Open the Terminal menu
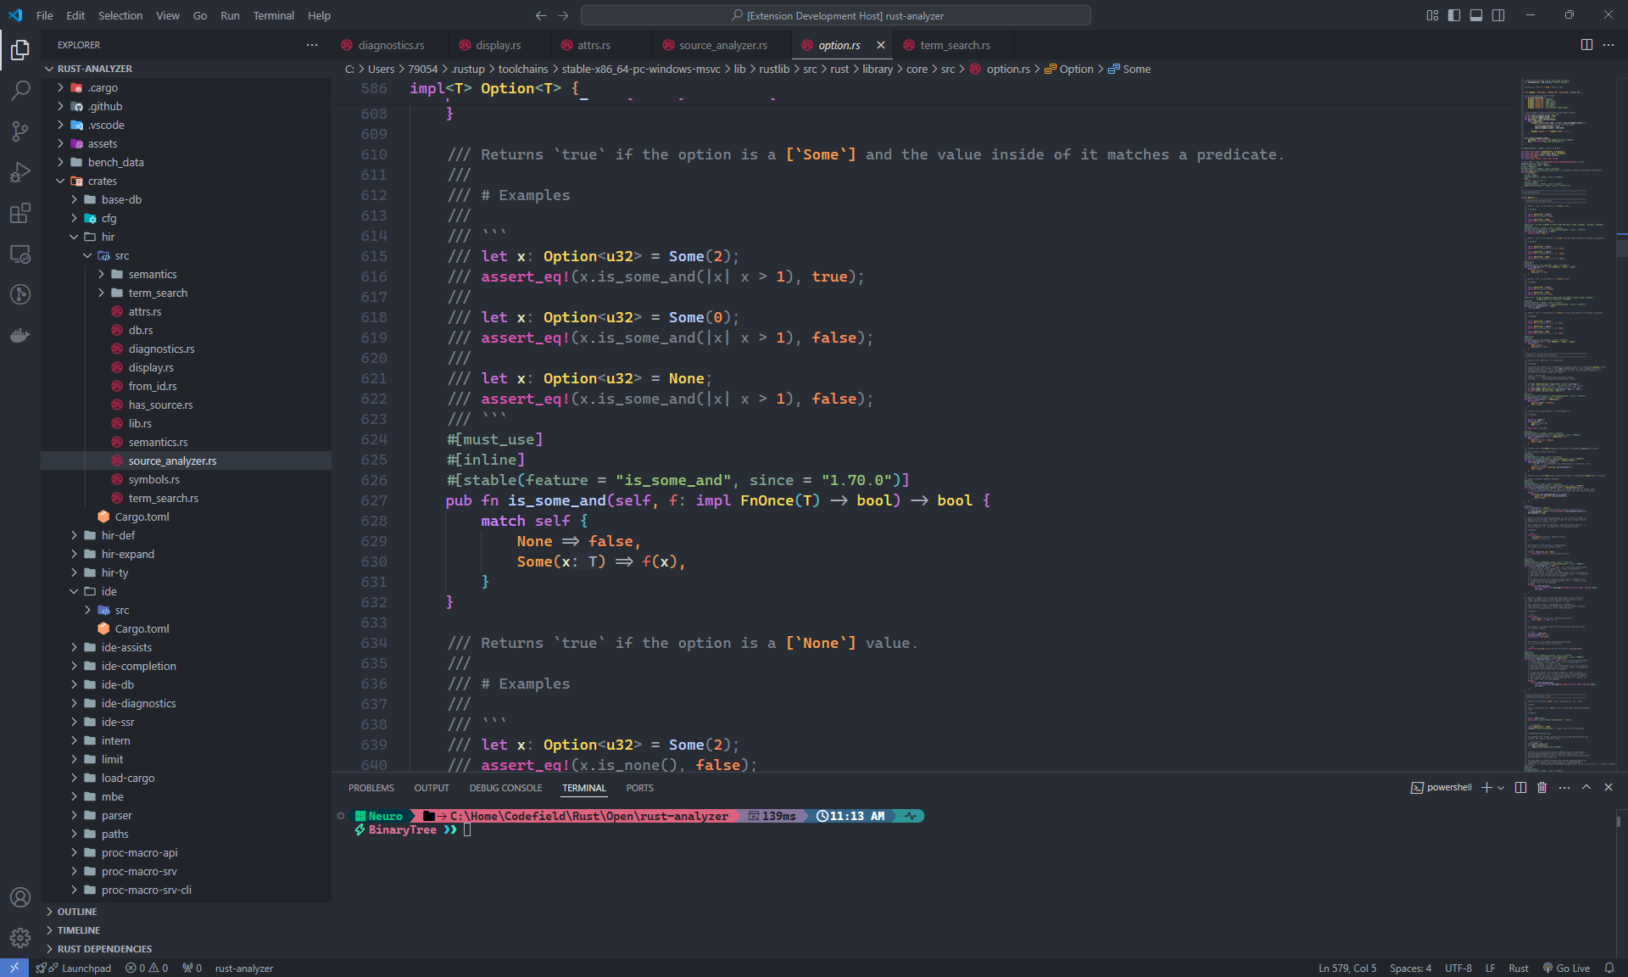 pyautogui.click(x=273, y=15)
